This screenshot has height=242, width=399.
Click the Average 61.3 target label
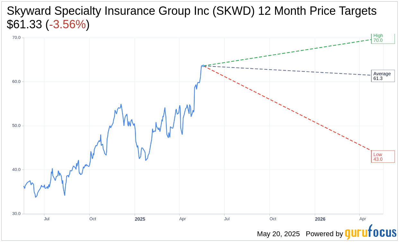382,76
